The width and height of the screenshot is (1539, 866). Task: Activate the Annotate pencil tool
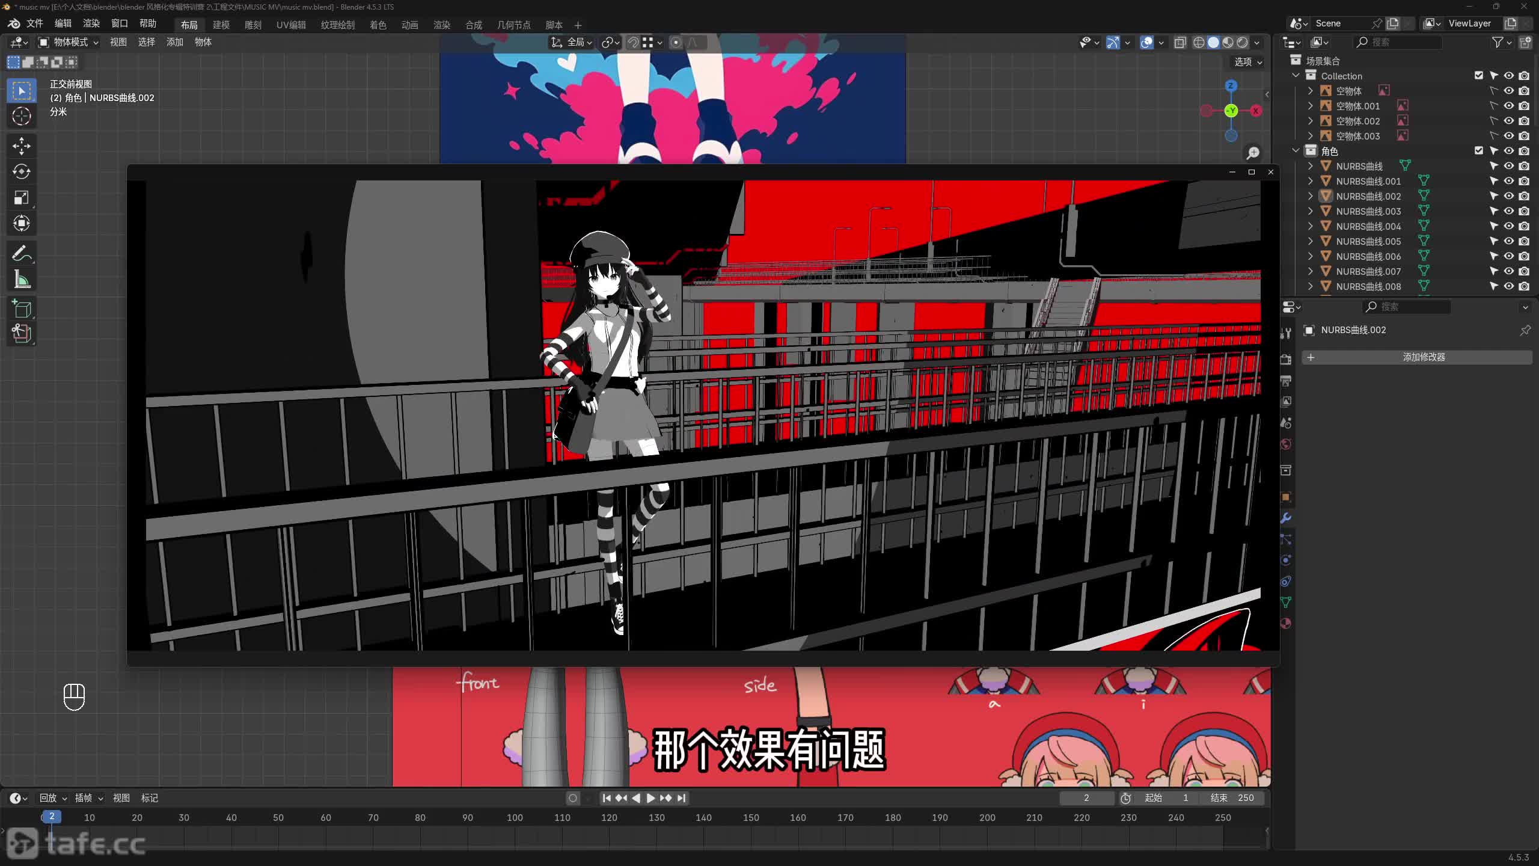(x=22, y=253)
